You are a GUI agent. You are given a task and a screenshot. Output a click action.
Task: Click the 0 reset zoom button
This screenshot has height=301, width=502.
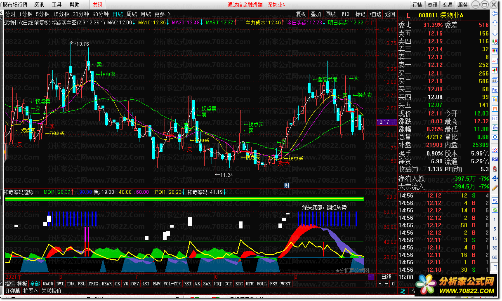(394, 284)
